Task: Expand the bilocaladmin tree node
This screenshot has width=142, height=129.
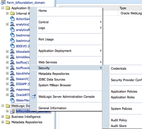Action: (7, 51)
